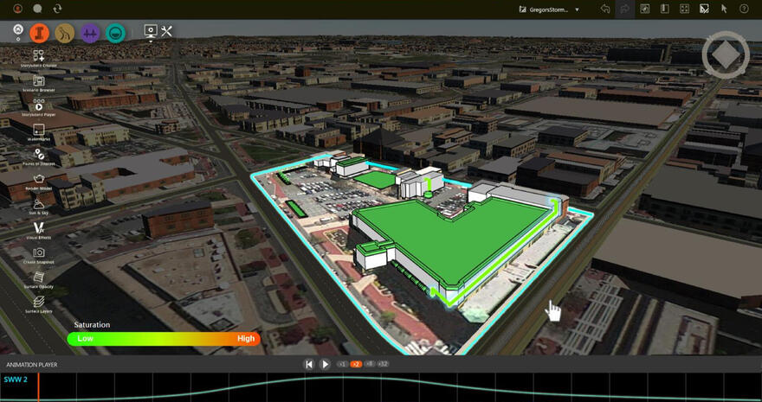Click the Saturation Low-High gradient bar
762x402 pixels.
[163, 339]
